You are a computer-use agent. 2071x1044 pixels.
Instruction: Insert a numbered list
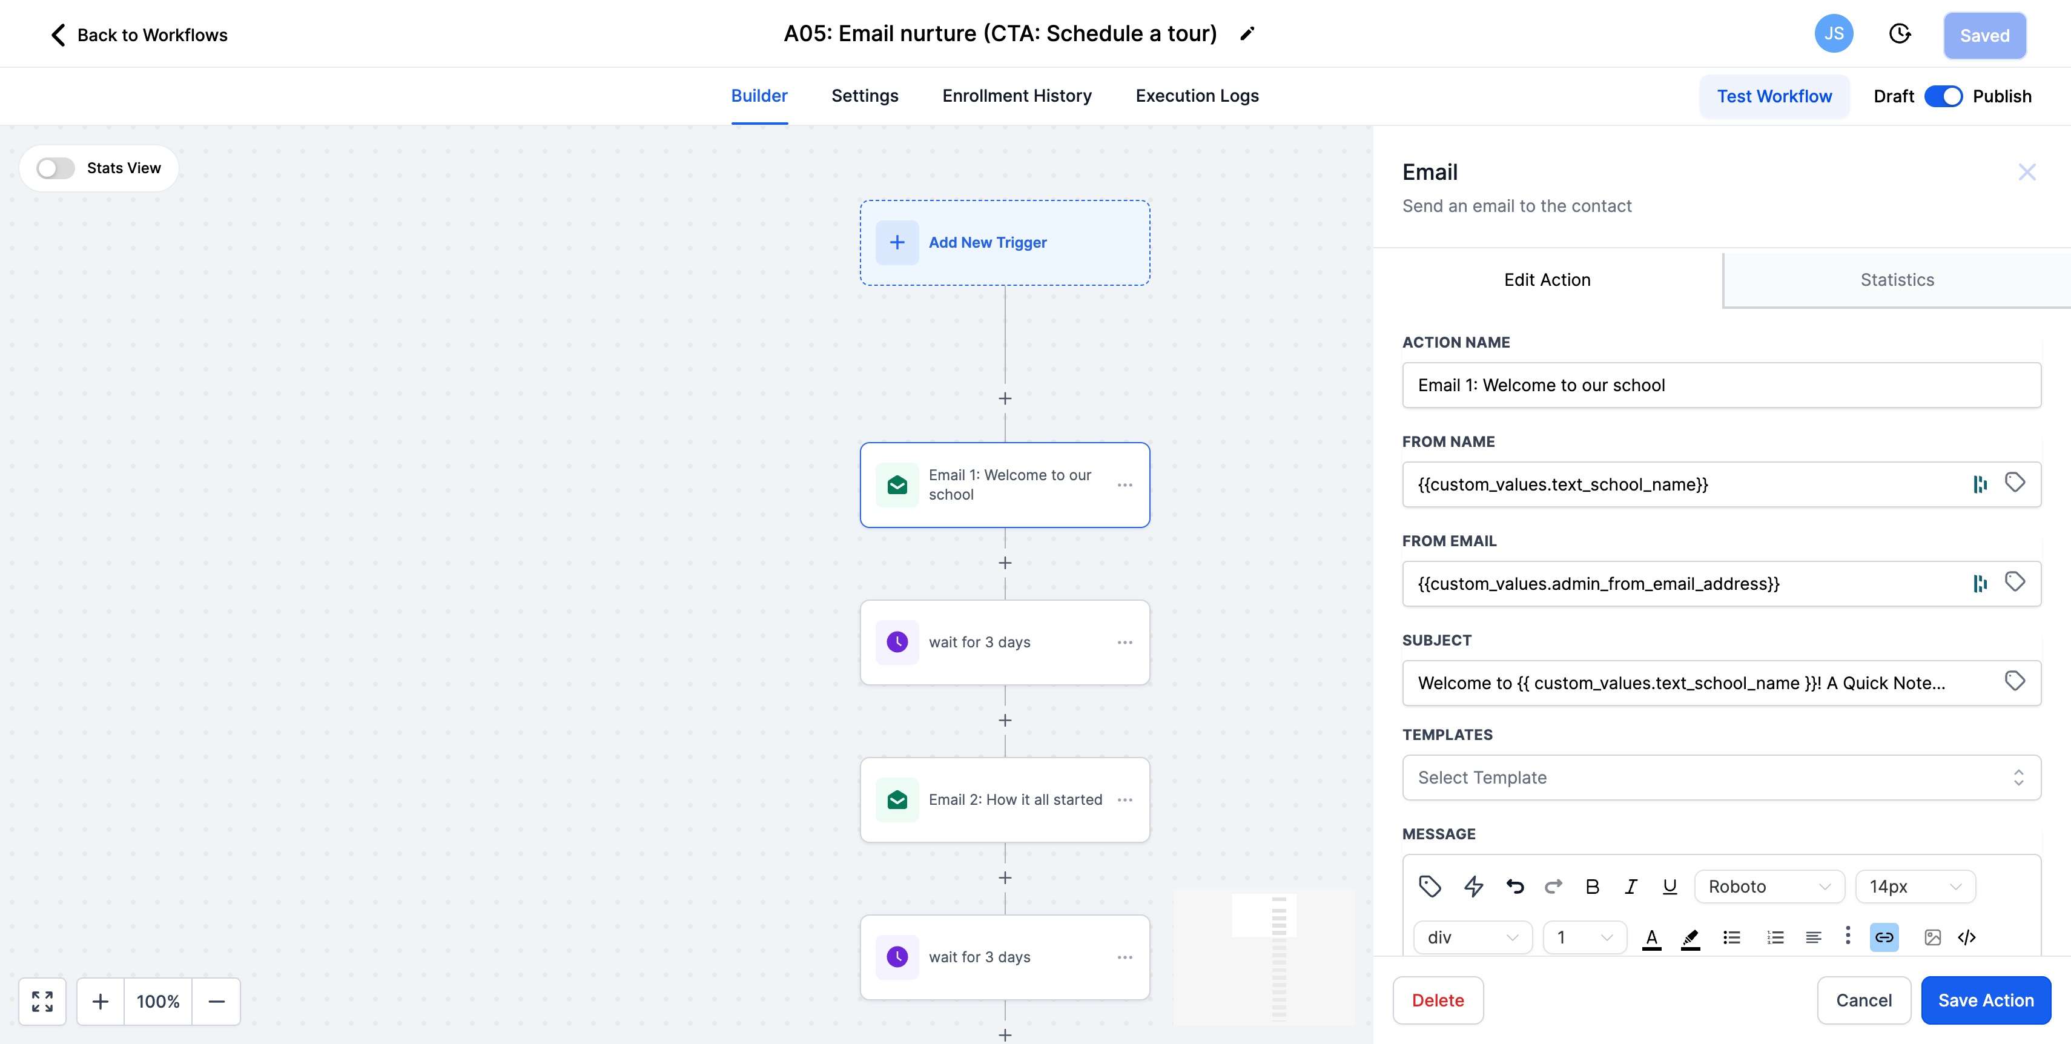point(1775,937)
